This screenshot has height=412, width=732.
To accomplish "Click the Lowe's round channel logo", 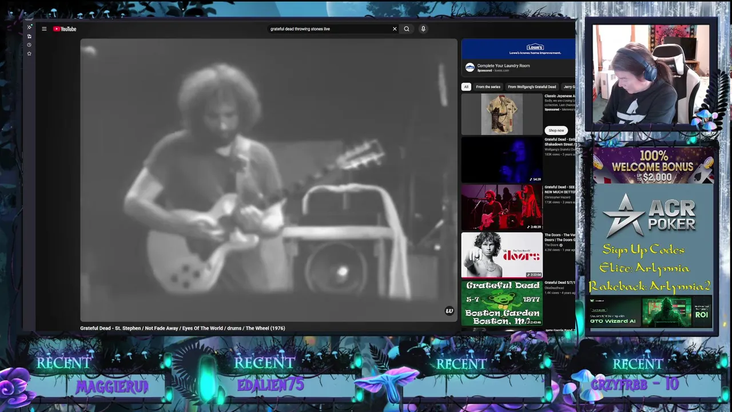I will coord(470,68).
